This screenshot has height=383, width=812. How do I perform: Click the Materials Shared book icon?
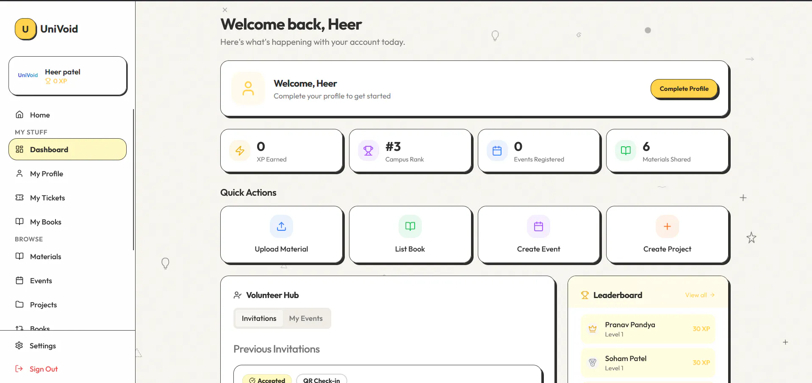tap(626, 150)
